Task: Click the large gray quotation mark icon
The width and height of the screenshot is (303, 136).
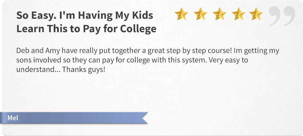Action: [x=282, y=16]
